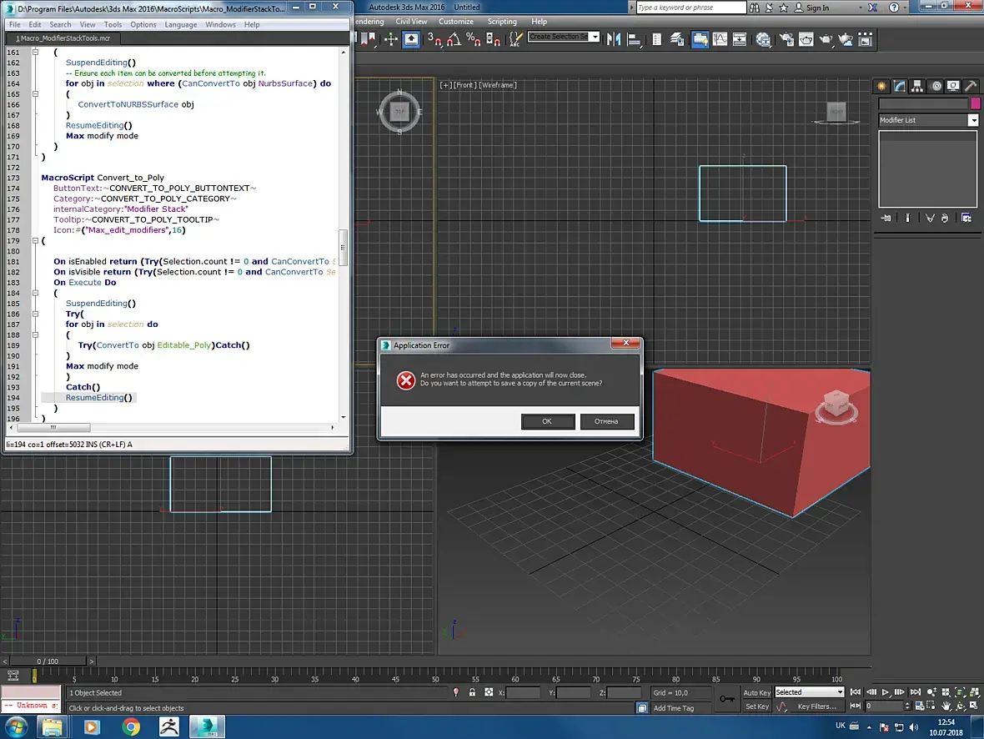Click the time slider 0 / 100
Viewport: 984px width, 739px height.
tap(47, 661)
